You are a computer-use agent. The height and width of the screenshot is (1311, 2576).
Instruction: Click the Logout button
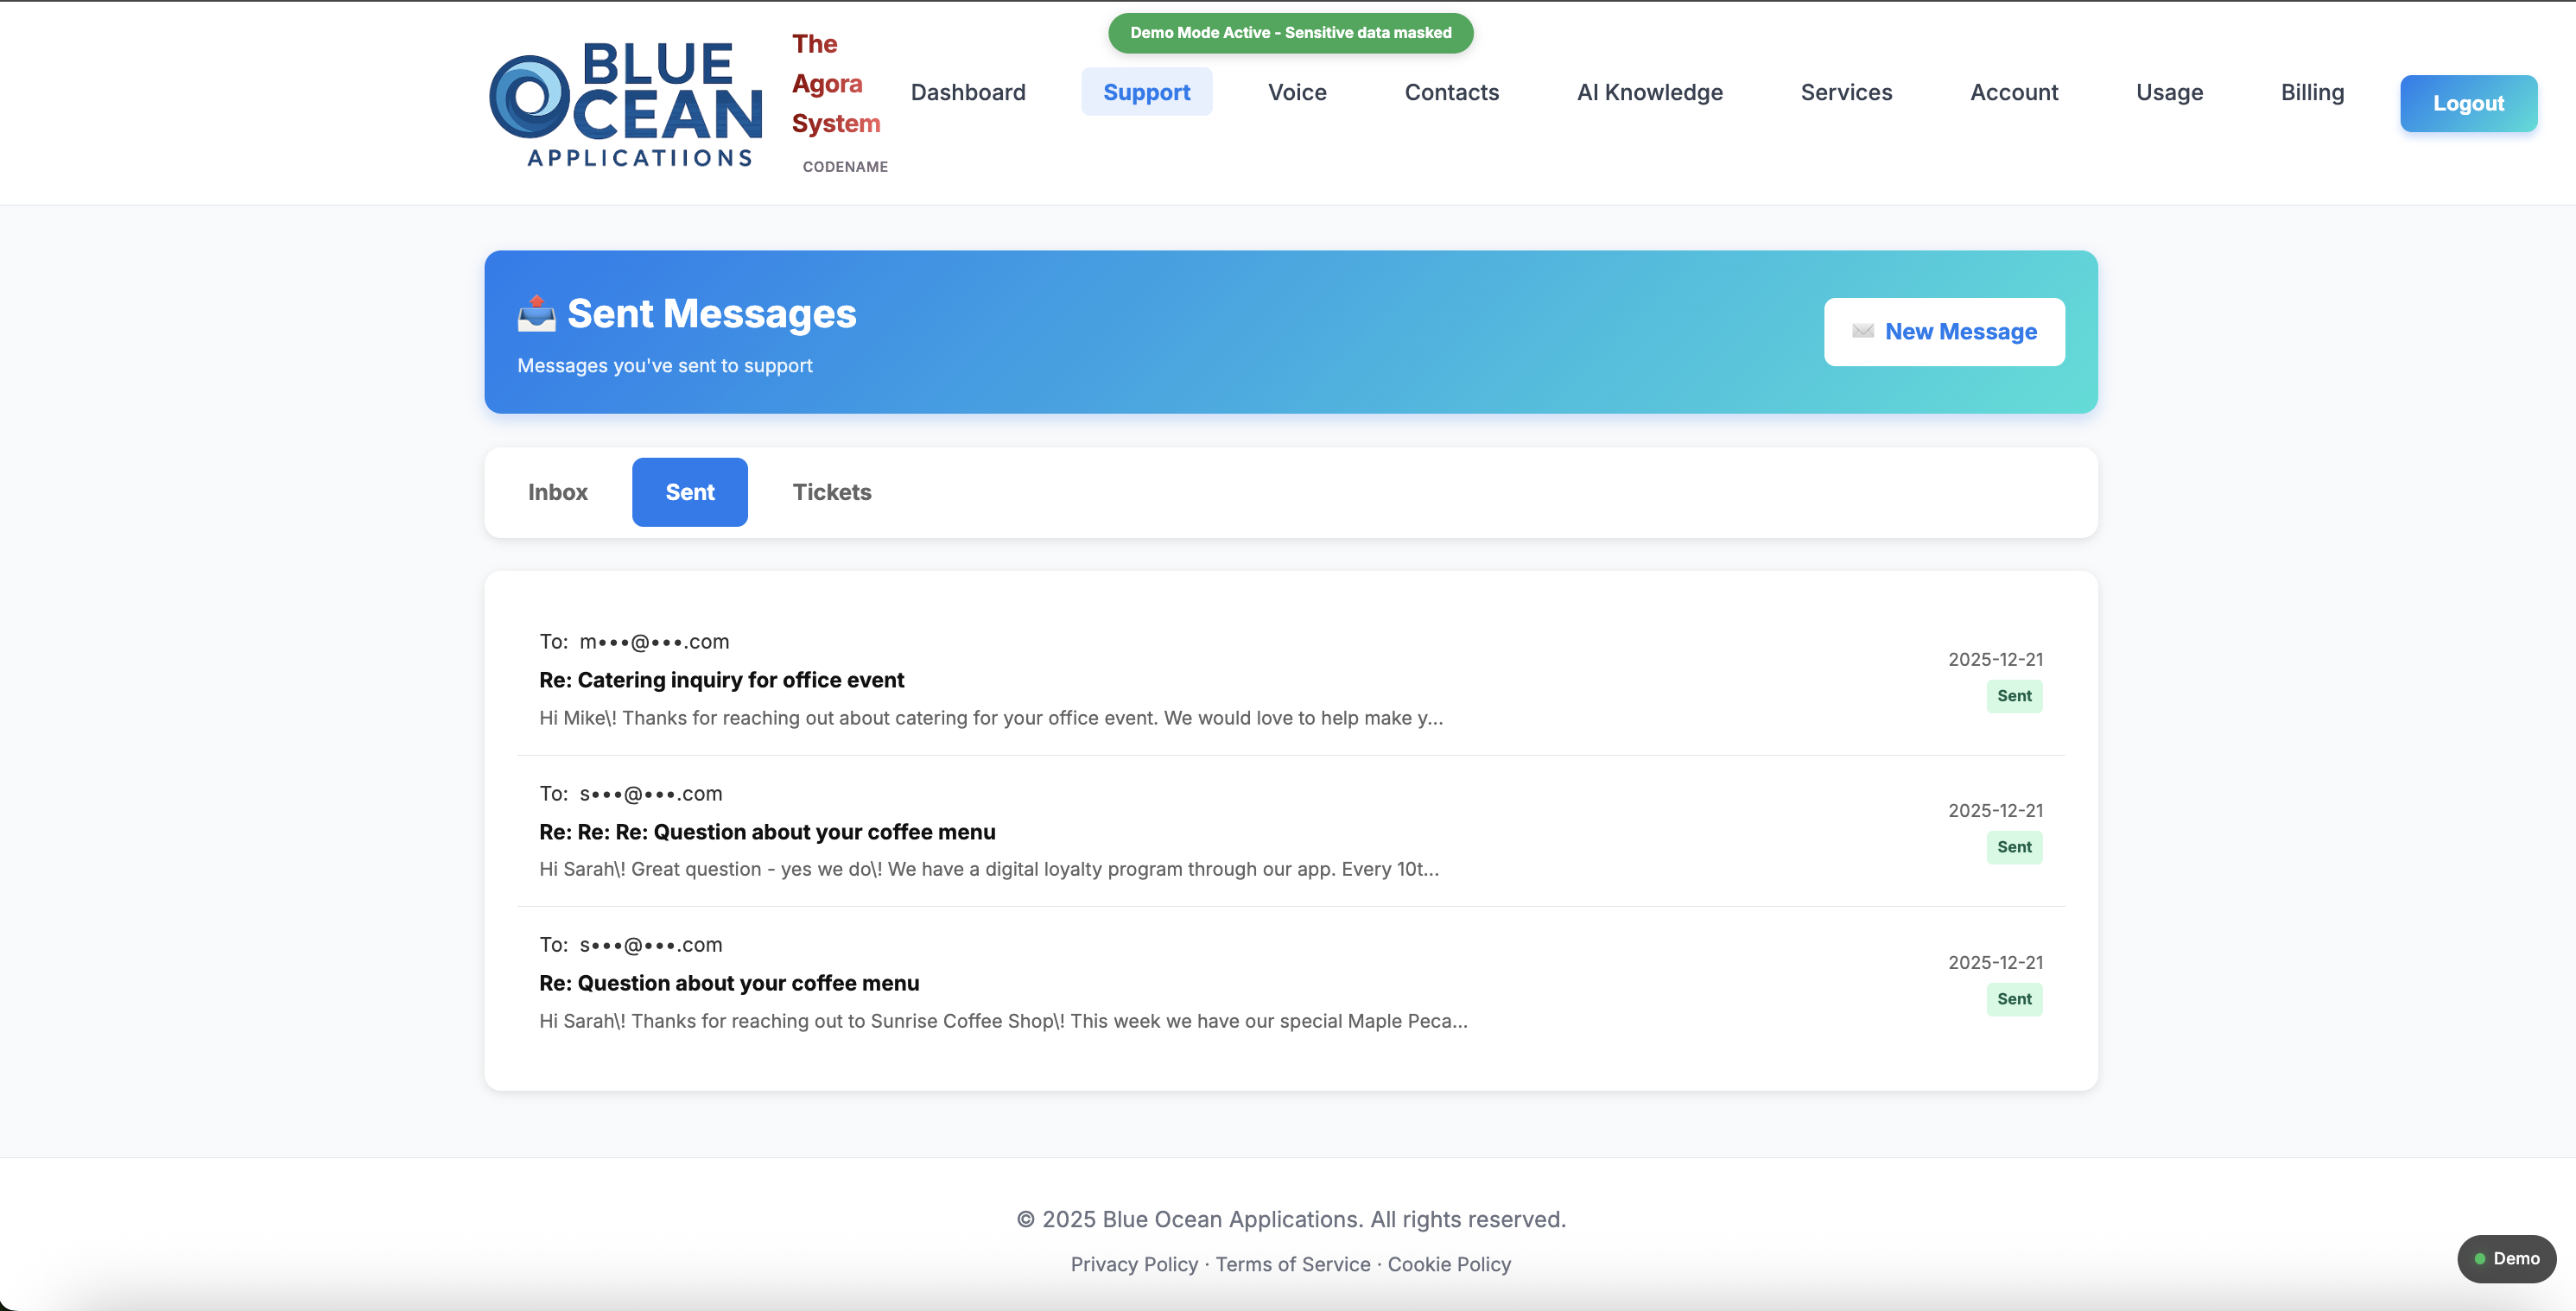pyautogui.click(x=2469, y=103)
